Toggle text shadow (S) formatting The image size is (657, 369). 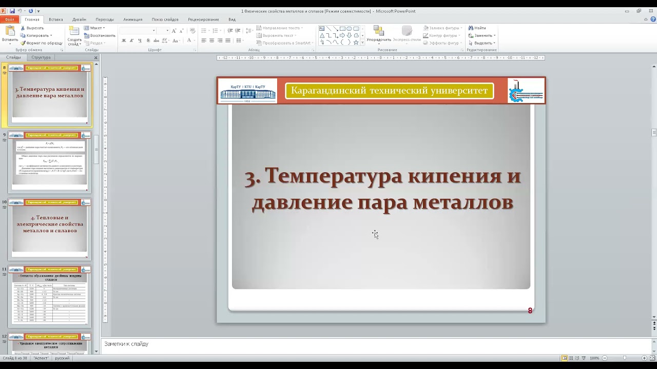[x=148, y=40]
